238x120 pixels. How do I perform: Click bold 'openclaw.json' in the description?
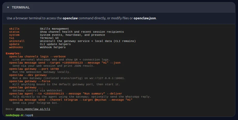click(145, 18)
